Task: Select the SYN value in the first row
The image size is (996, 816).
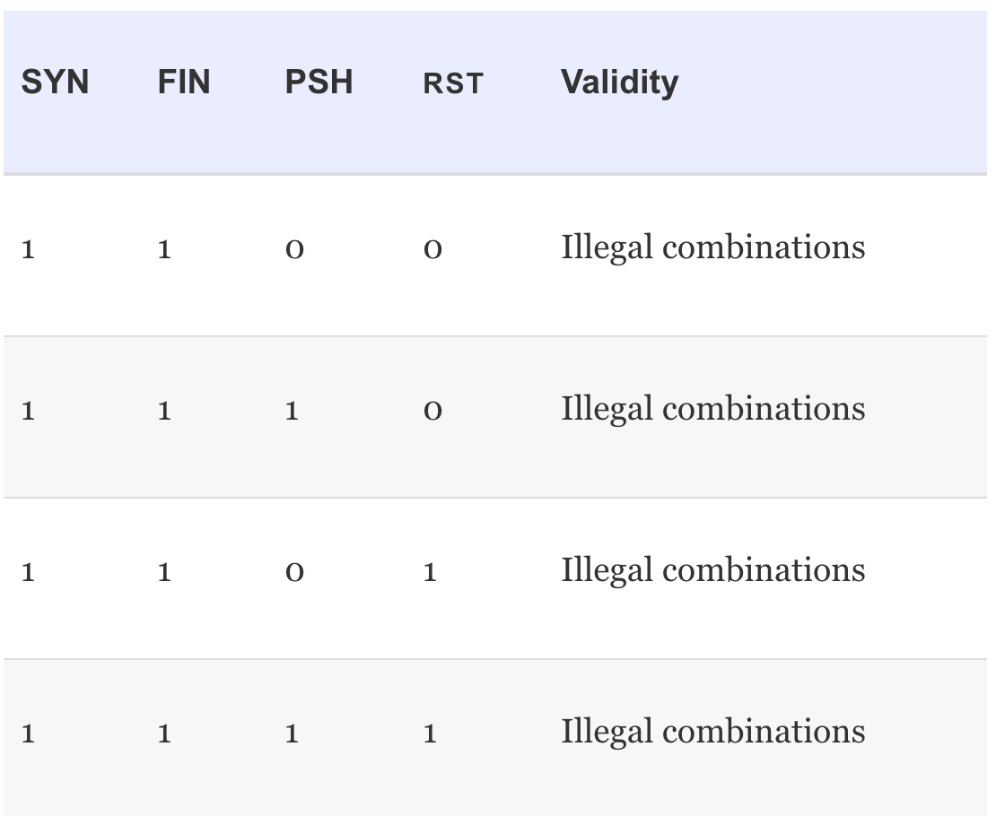Action: 28,248
